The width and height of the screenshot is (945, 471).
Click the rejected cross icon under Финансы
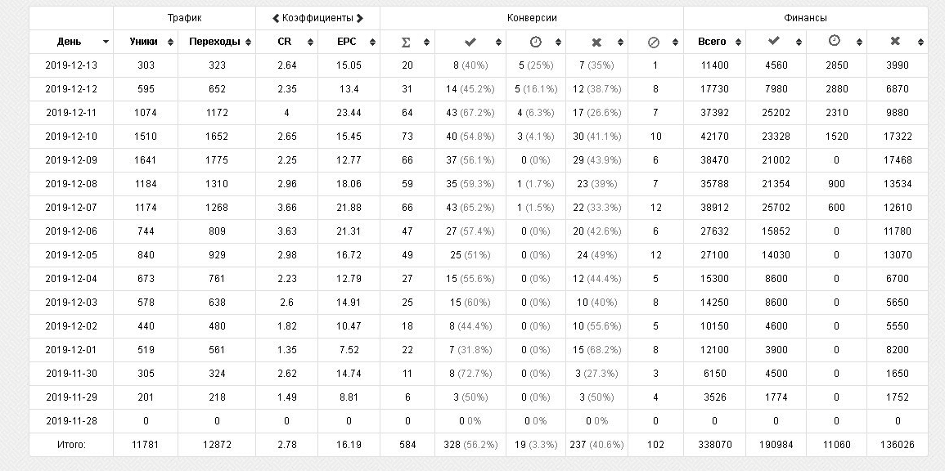[x=895, y=42]
